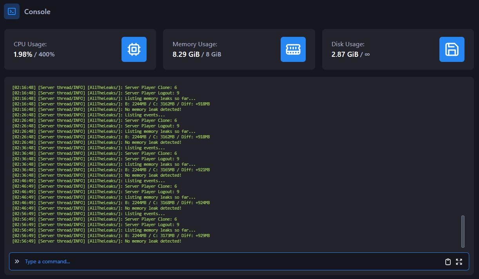Click the log line with Diff: +921MB
Image resolution: width=479 pixels, height=279 pixels.
[111, 170]
